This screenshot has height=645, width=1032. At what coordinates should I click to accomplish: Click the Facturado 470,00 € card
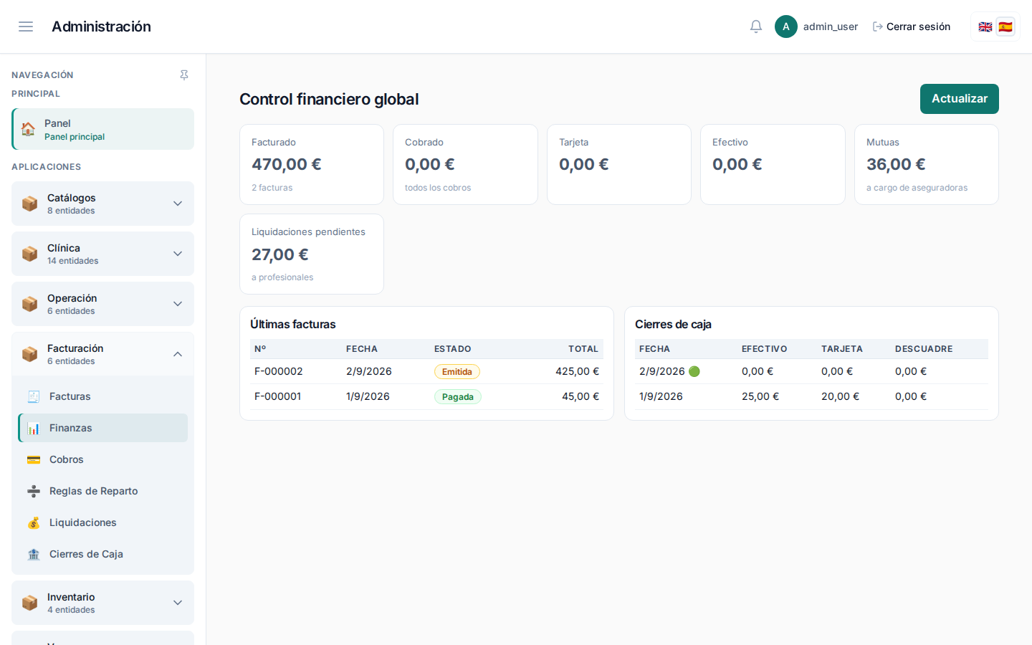(x=312, y=164)
